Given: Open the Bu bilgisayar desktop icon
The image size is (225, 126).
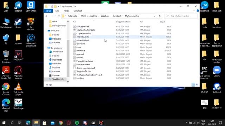Looking at the screenshot, I should [6, 23].
